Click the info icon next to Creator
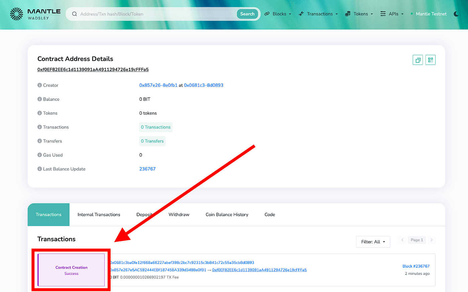The height and width of the screenshot is (292, 468). coord(39,85)
